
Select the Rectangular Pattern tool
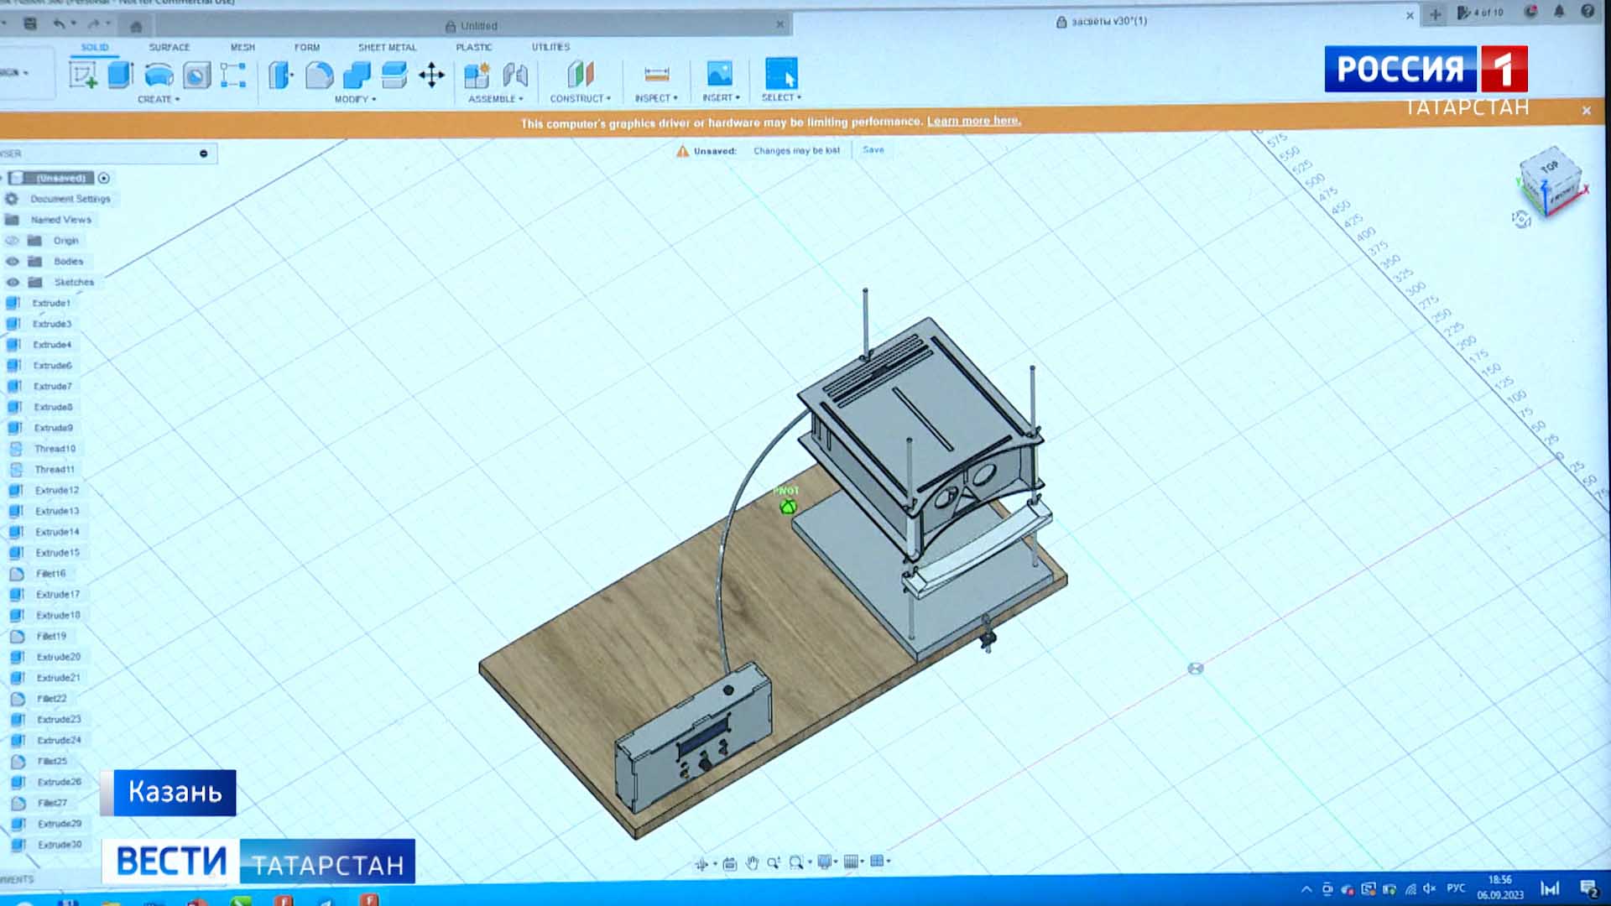[233, 75]
